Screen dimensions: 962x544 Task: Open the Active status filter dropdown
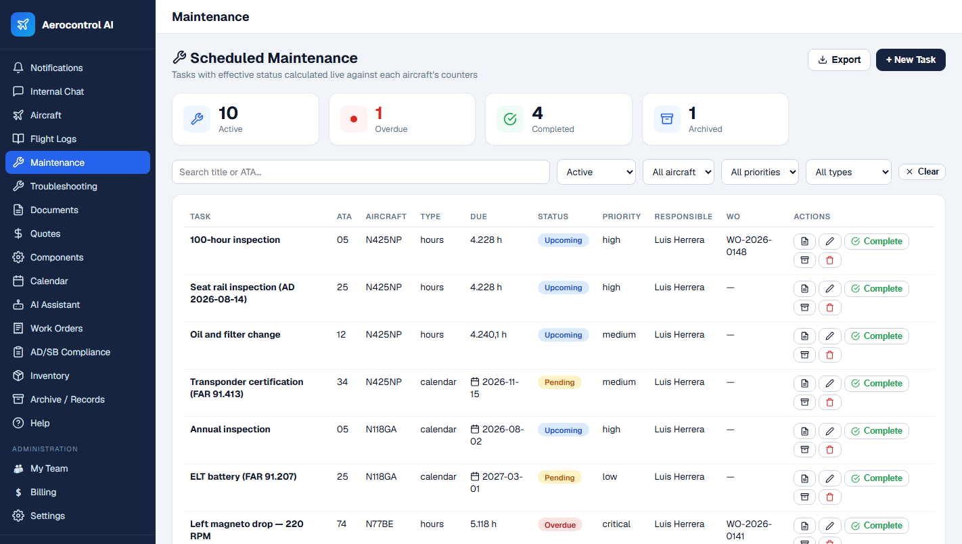coord(596,172)
